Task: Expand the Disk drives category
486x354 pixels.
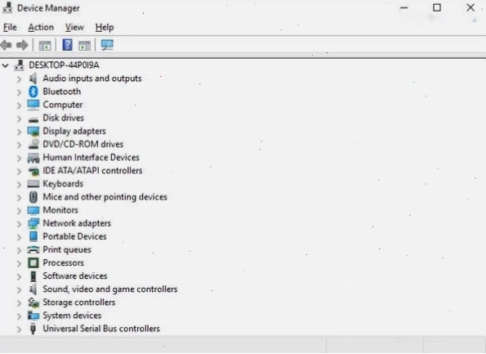Action: click(20, 119)
